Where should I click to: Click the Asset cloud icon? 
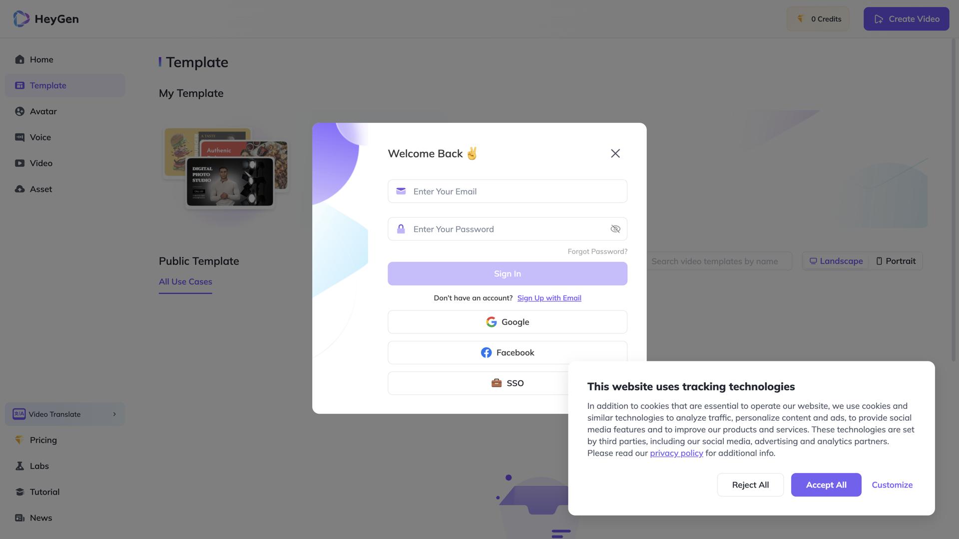click(19, 189)
